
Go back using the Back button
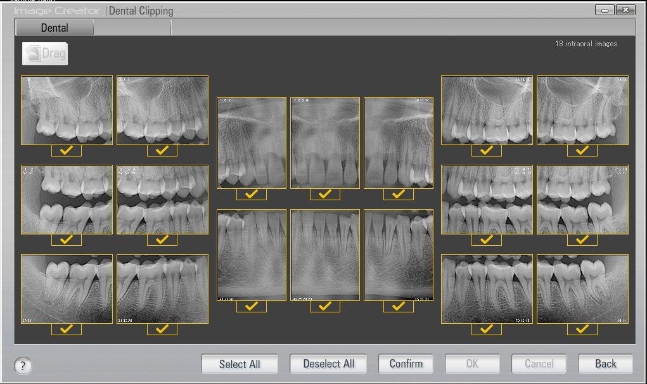tap(605, 364)
